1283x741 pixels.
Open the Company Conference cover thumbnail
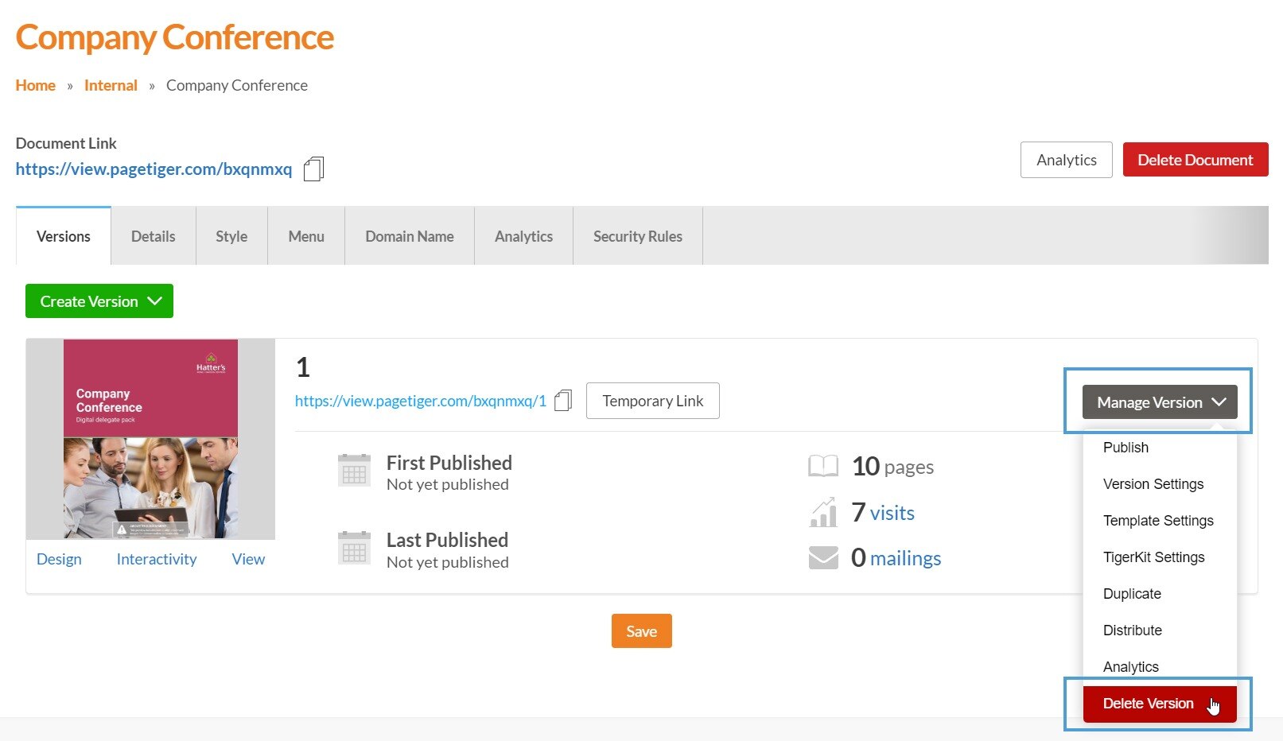[150, 439]
